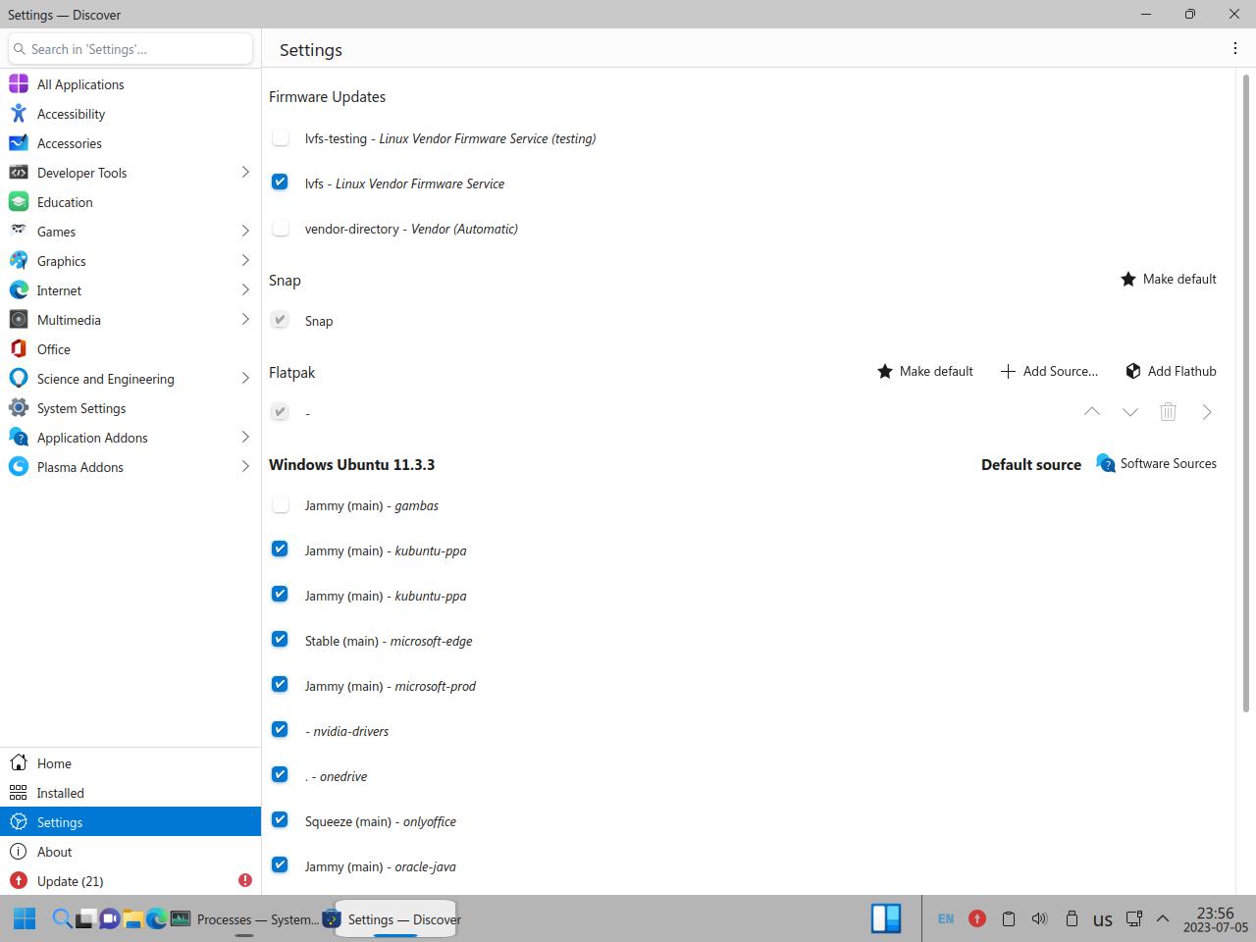Go to the Home page
Image resolution: width=1256 pixels, height=942 pixels.
131,763
